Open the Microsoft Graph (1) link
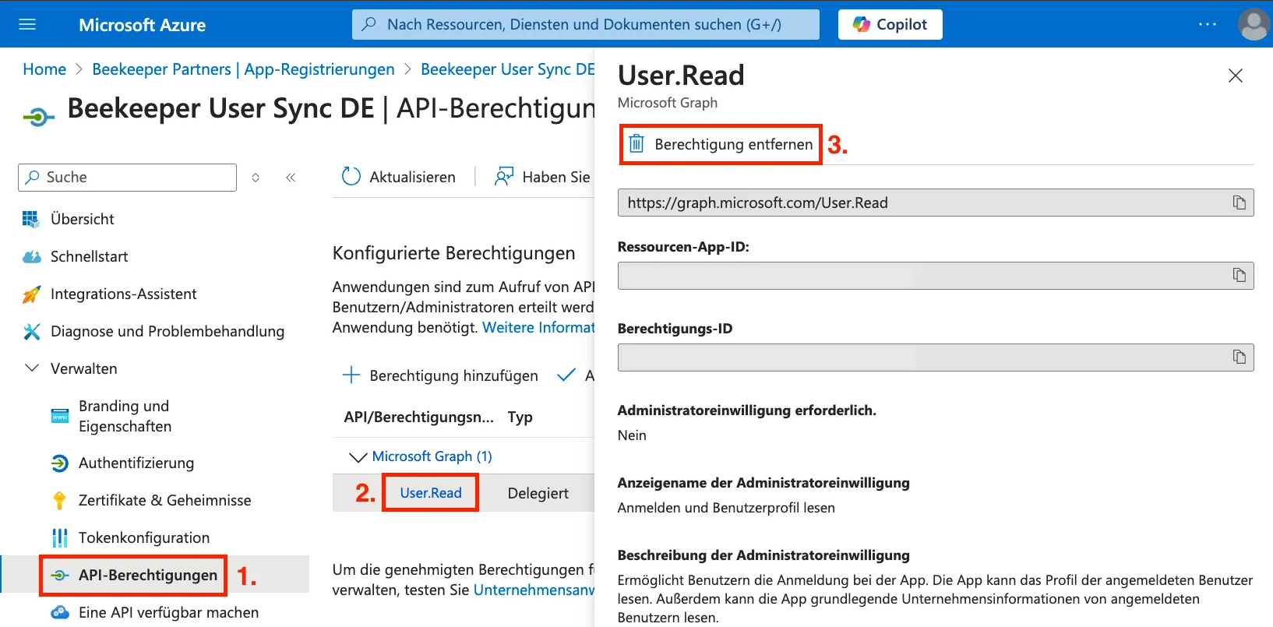This screenshot has height=627, width=1273. (432, 456)
